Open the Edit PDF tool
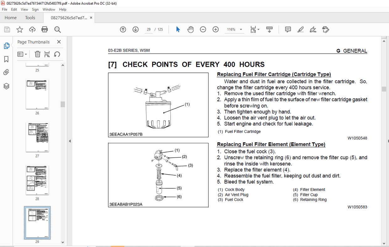This screenshot has height=247, width=389. tap(325, 29)
